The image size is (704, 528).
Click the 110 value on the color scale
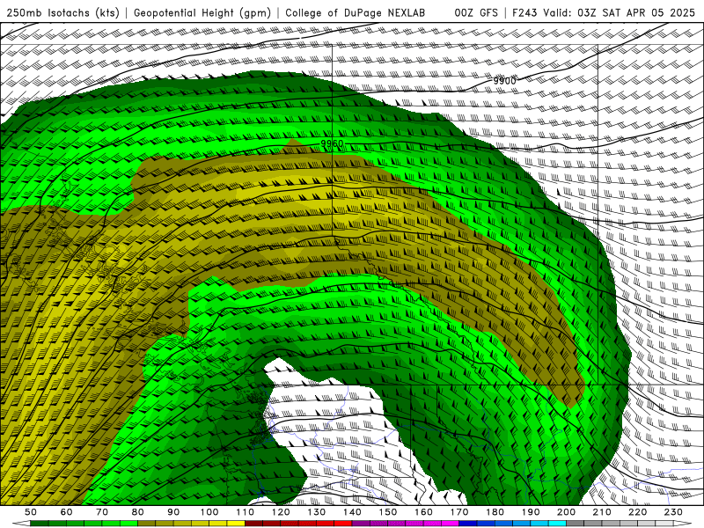pos(246,512)
